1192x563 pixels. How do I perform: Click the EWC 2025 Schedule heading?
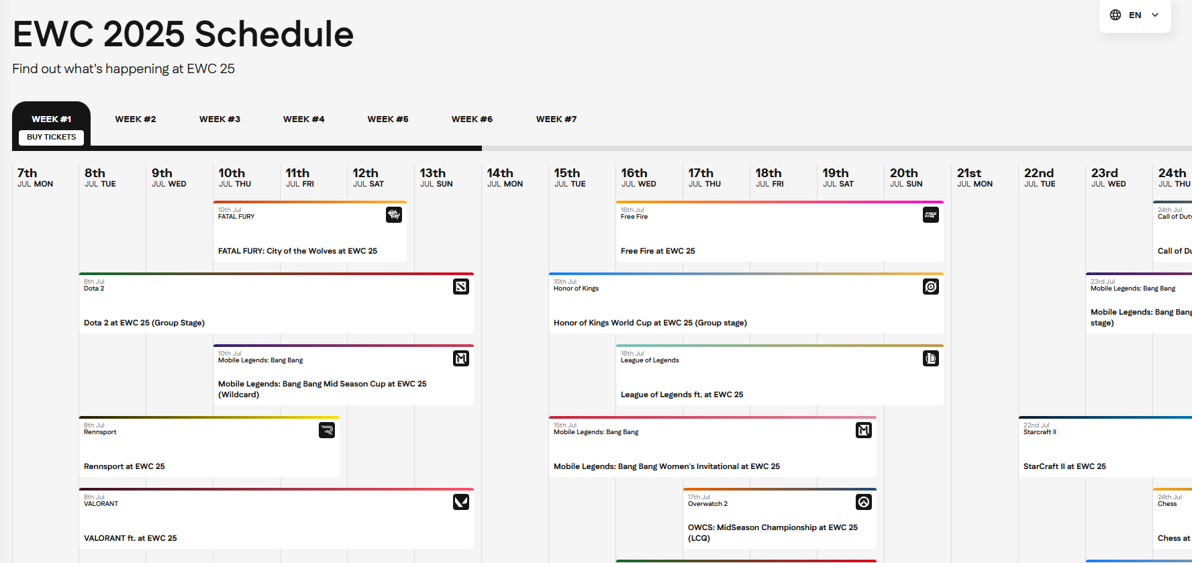point(183,34)
